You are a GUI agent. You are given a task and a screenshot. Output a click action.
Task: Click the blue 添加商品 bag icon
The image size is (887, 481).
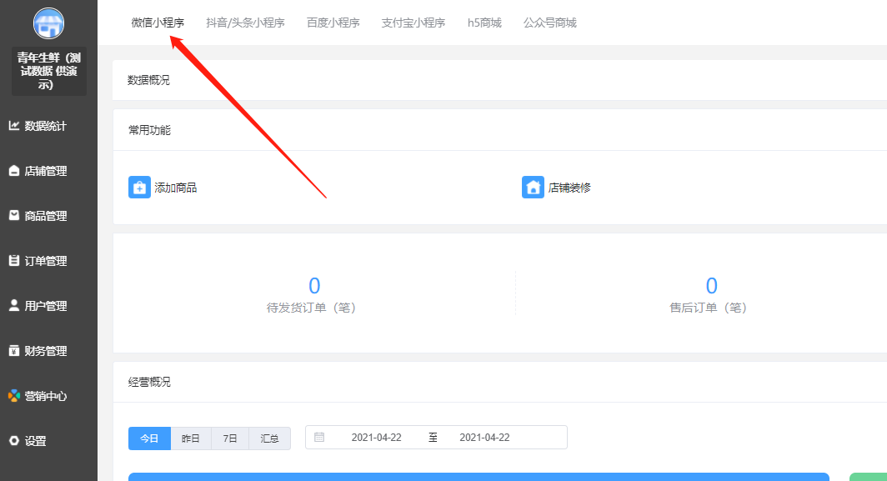point(139,188)
